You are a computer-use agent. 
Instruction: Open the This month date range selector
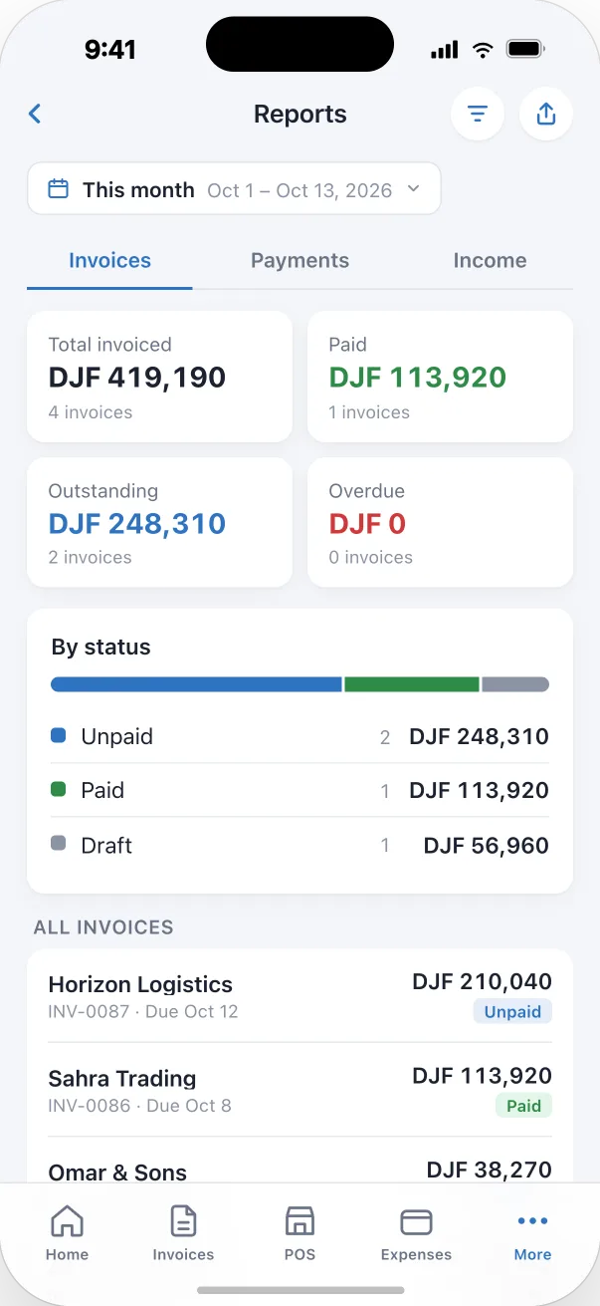pyautogui.click(x=234, y=189)
